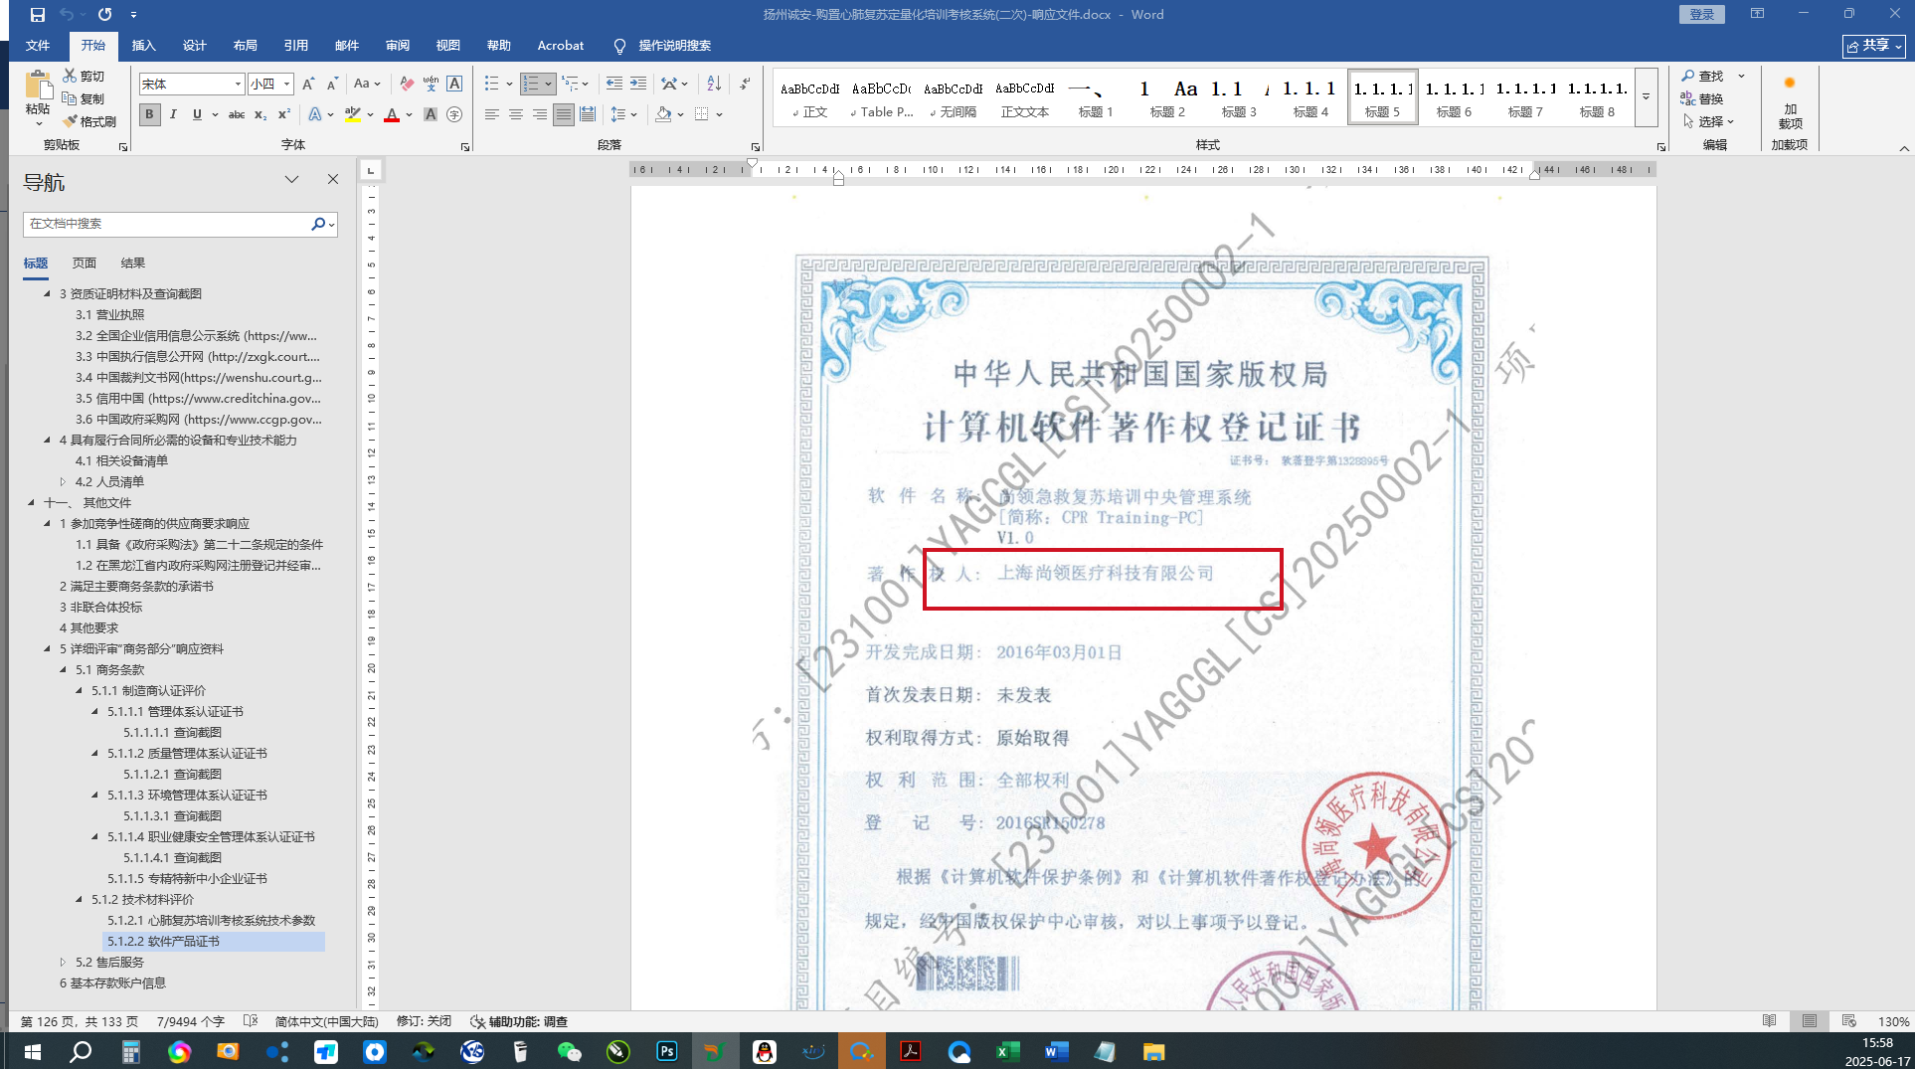Toggle the numbered list button

(531, 84)
